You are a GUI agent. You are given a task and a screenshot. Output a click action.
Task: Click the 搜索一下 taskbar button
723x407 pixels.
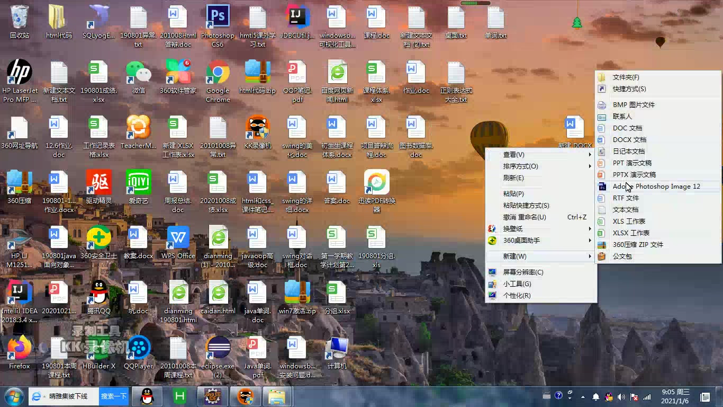pyautogui.click(x=114, y=396)
